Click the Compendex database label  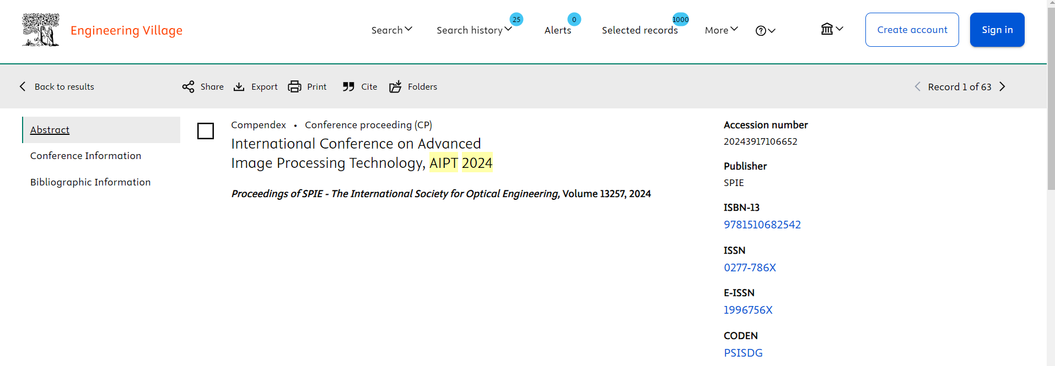tap(259, 125)
